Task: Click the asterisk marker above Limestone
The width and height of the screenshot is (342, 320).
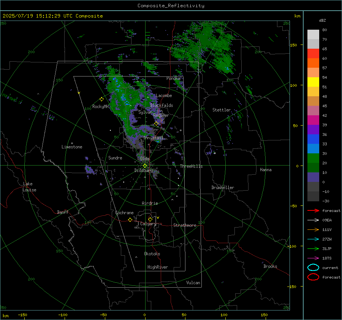Action: coord(72,143)
